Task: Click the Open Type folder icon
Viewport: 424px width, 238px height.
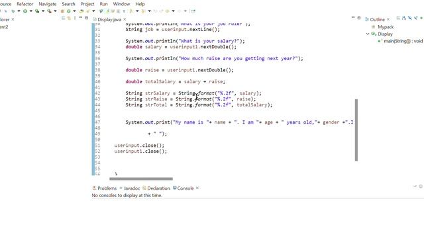Action: tap(81, 11)
